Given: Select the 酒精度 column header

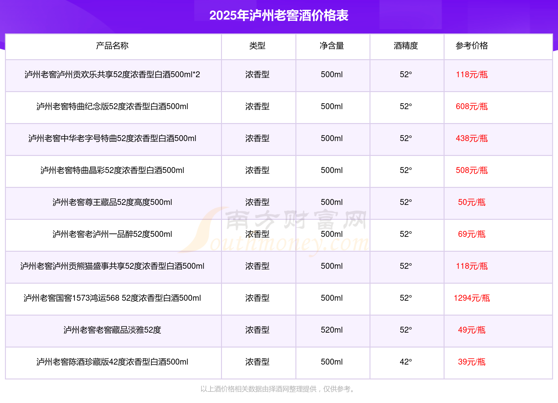Looking at the screenshot, I should tap(406, 46).
